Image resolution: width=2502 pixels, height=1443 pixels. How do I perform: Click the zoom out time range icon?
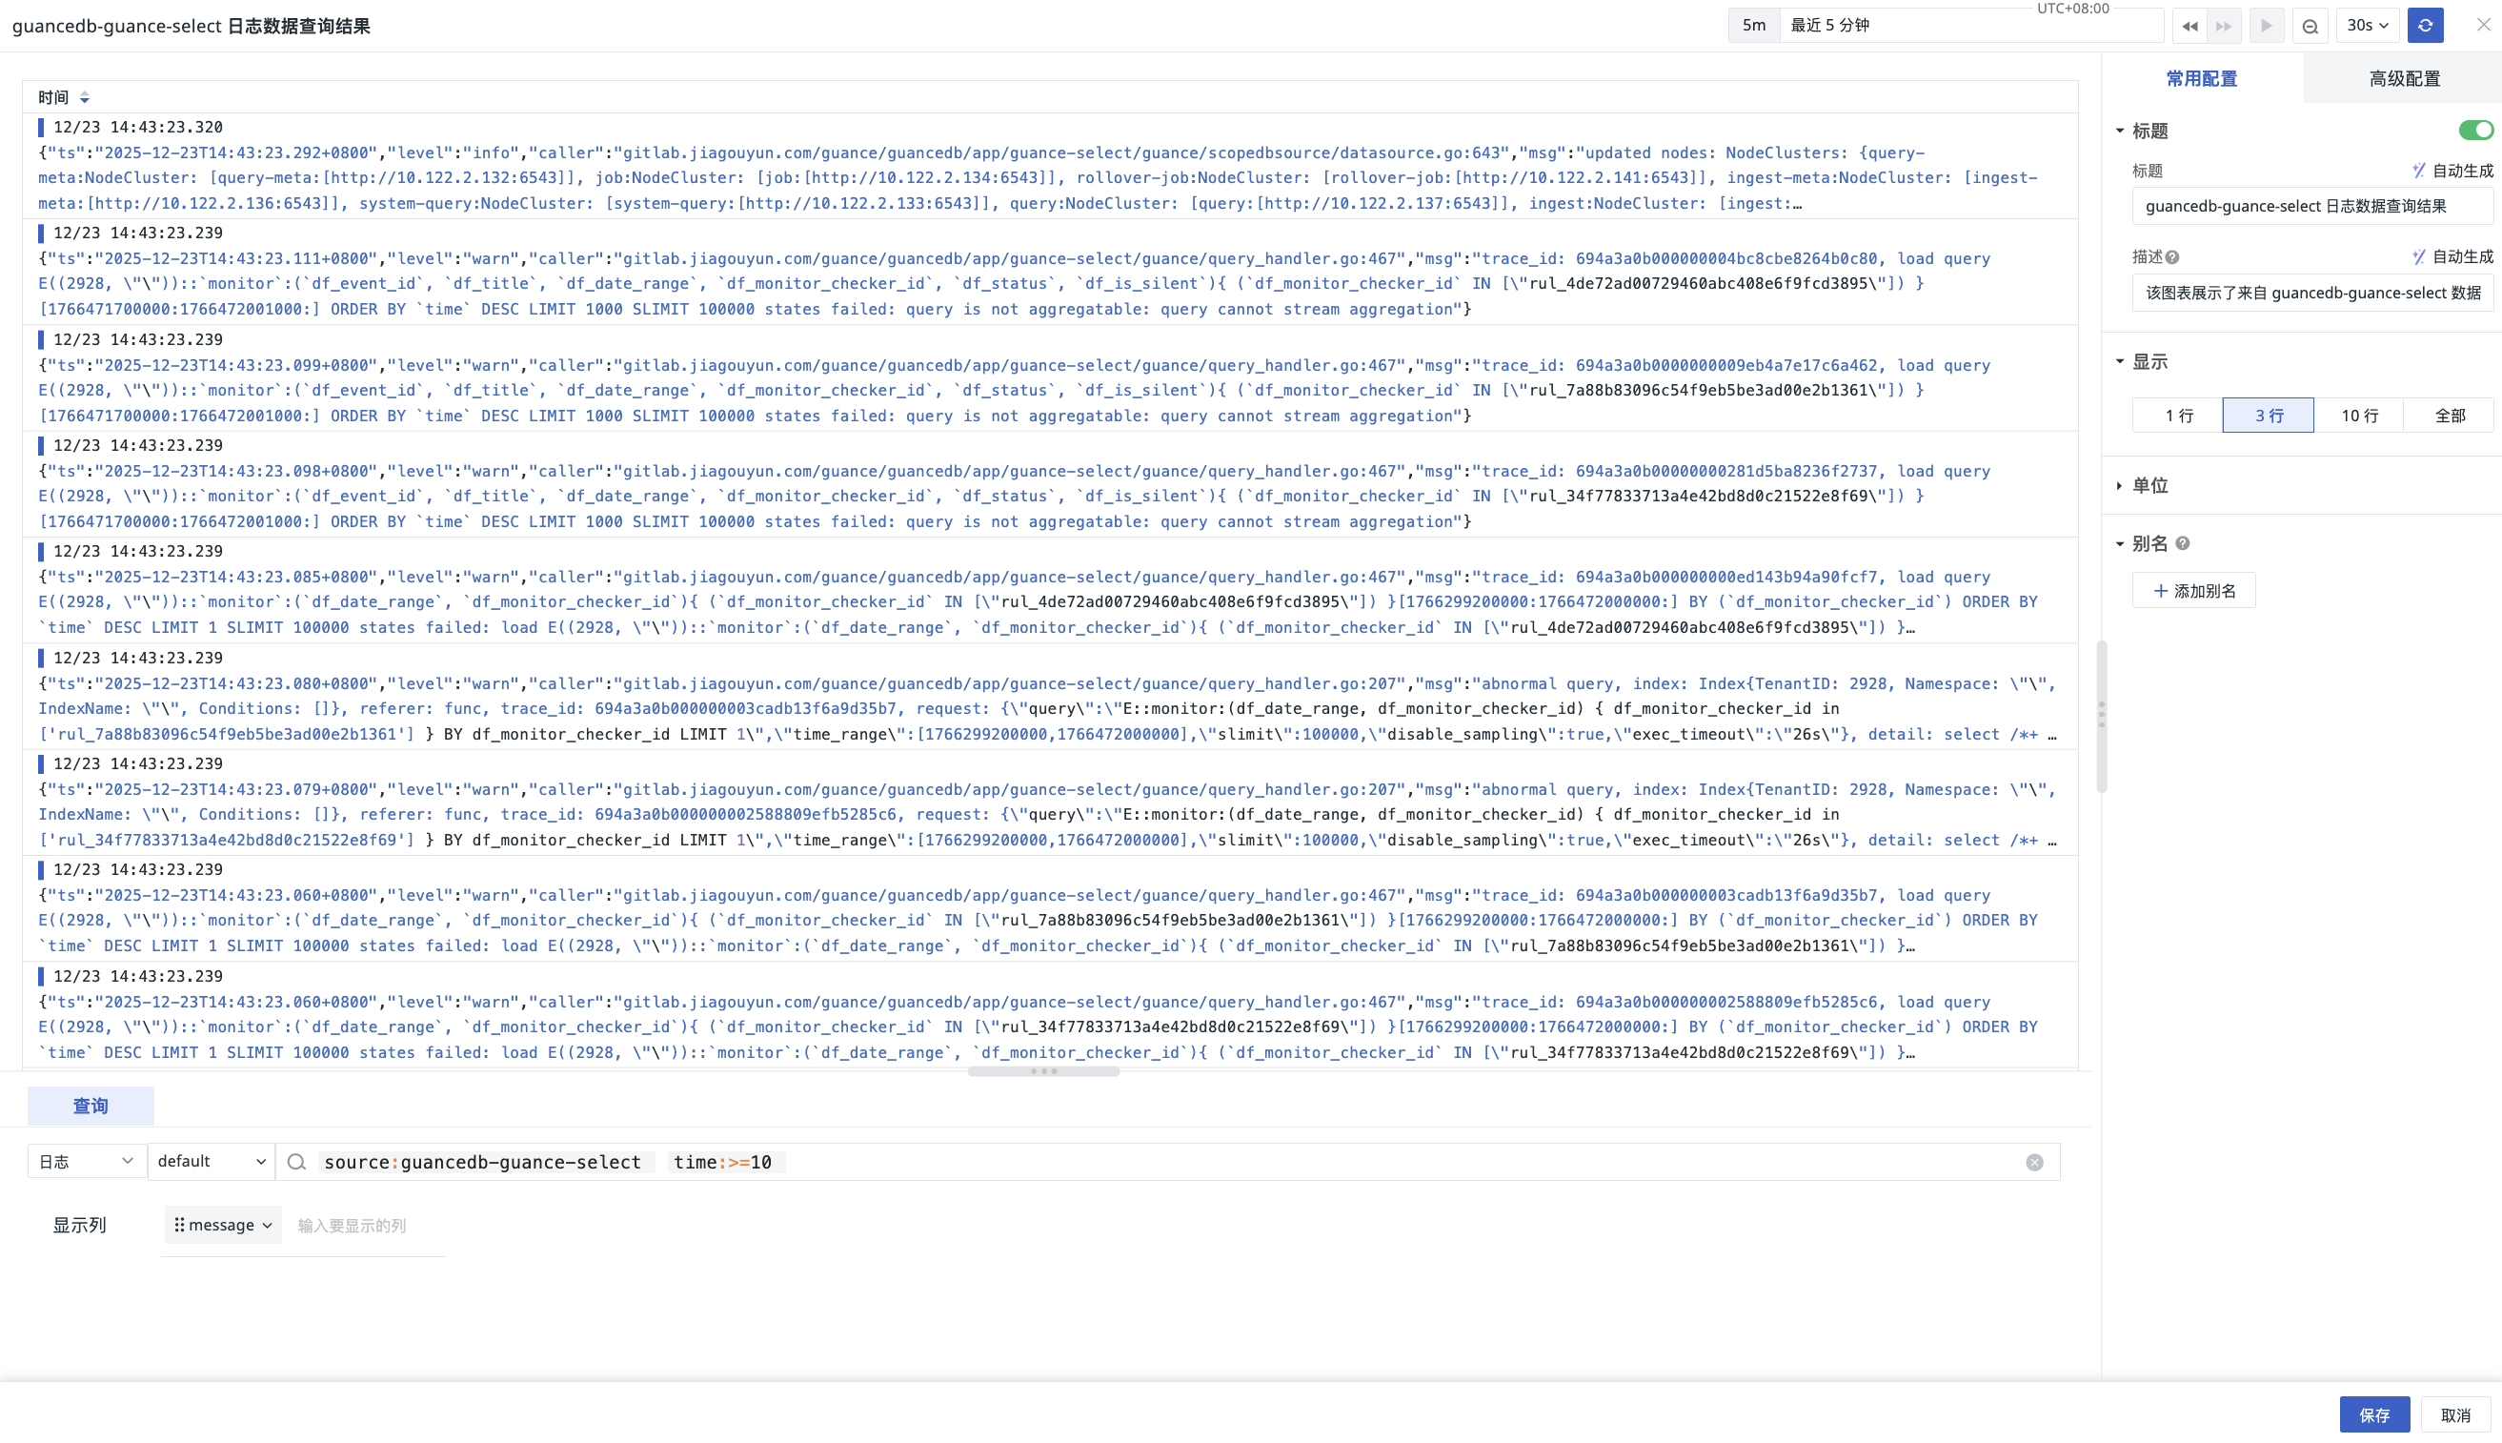coord(2310,26)
